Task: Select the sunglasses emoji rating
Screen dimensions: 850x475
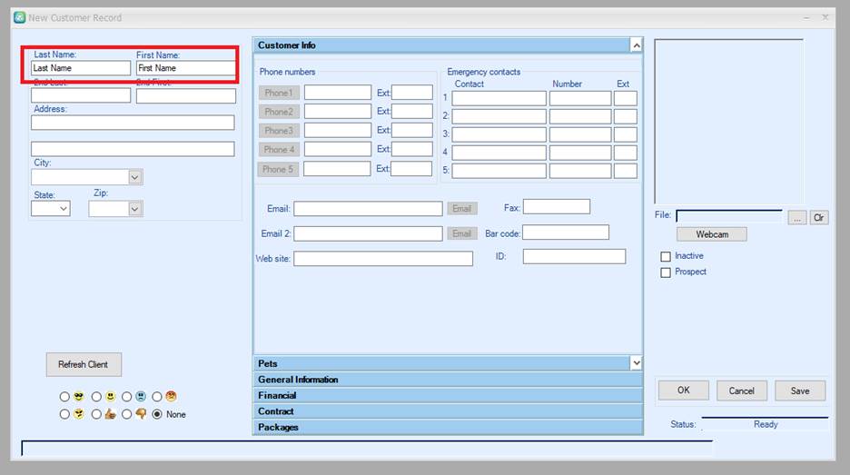Action: 64,397
